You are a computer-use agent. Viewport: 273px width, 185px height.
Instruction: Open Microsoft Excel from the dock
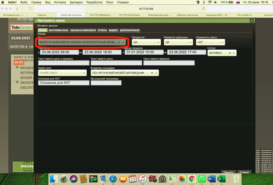[x=221, y=179]
